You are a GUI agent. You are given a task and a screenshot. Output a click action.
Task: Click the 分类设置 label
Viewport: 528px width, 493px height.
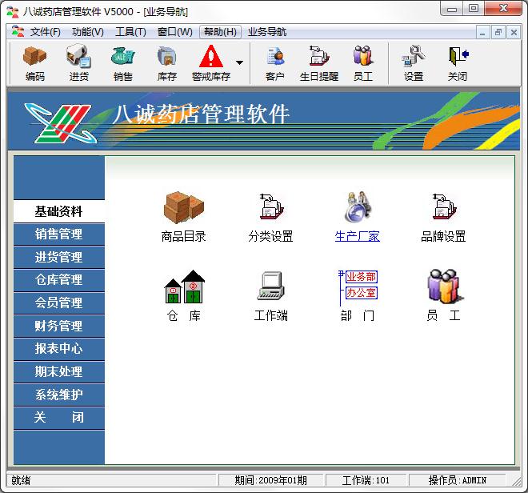[x=270, y=236]
